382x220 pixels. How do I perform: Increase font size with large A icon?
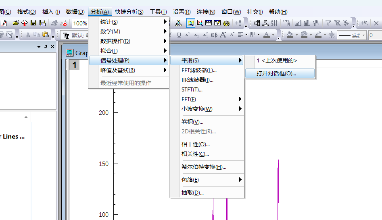(223, 35)
